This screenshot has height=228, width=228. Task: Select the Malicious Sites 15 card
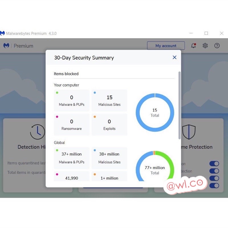pyautogui.click(x=109, y=100)
